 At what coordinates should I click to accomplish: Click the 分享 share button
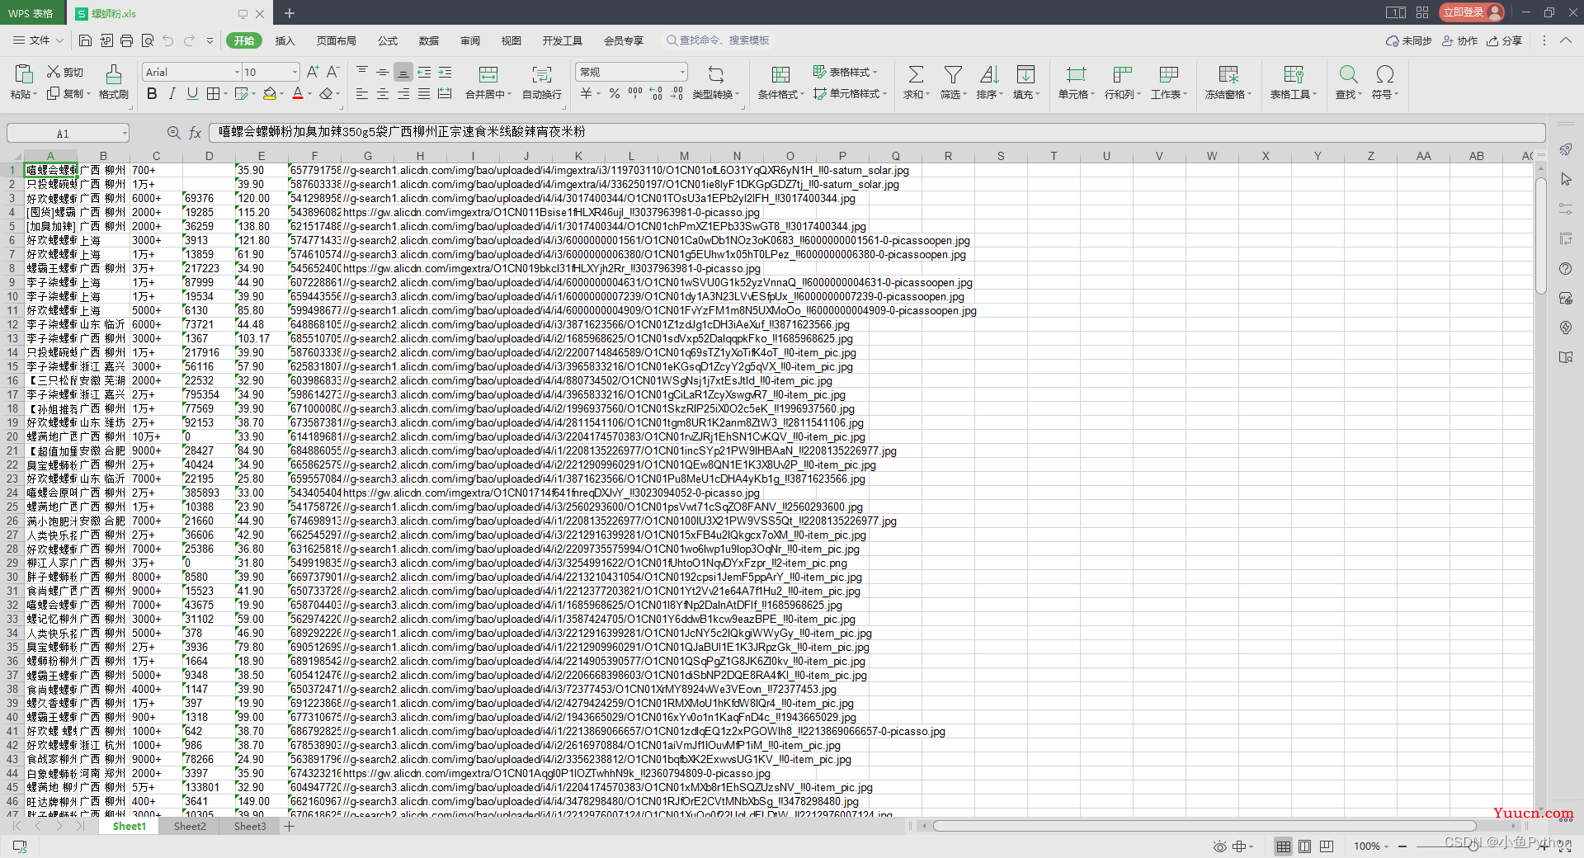click(x=1504, y=40)
